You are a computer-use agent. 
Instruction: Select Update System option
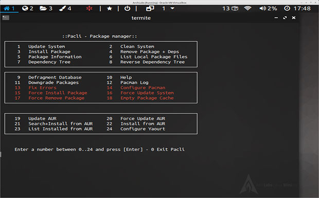(47, 47)
